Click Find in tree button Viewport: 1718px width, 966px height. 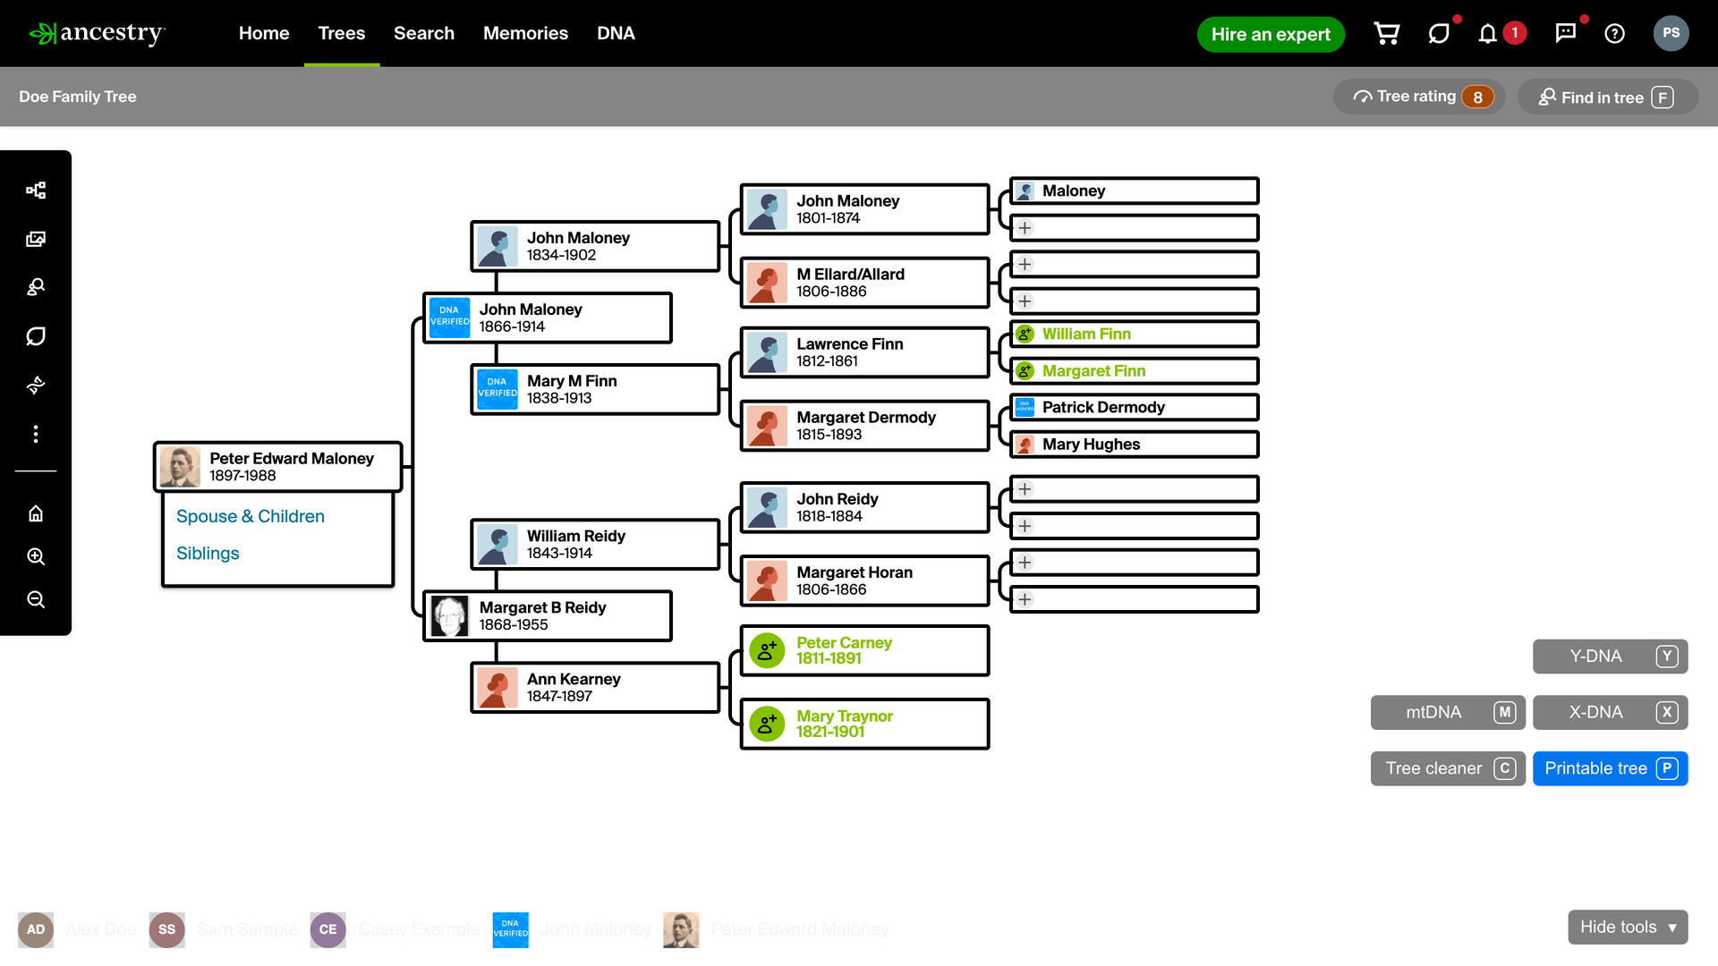click(1607, 97)
